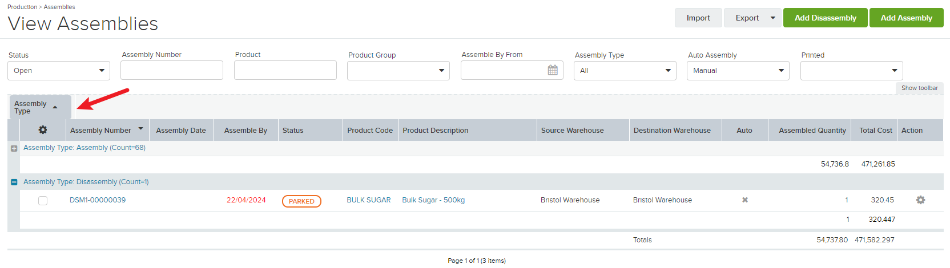Click the Add Disassembly button
The height and width of the screenshot is (268, 950).
pos(826,18)
